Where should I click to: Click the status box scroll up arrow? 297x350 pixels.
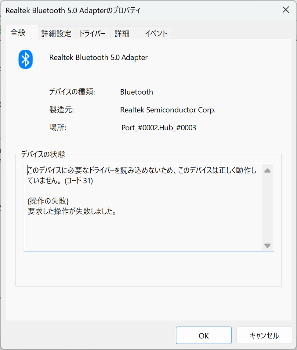click(267, 171)
